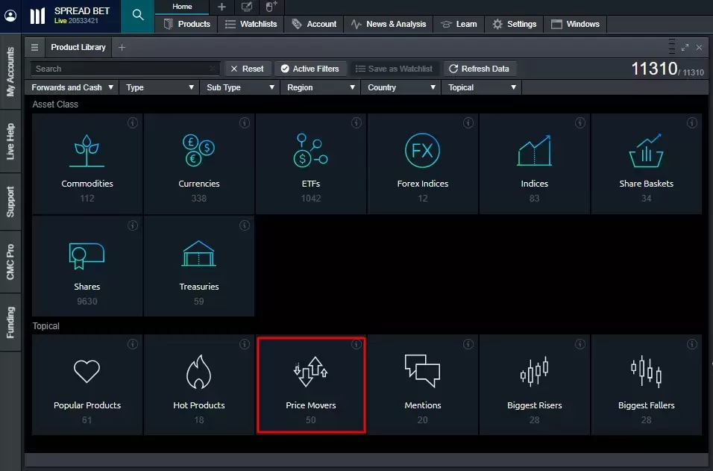
Task: Select the Currencies asset class icon
Action: pos(198,150)
